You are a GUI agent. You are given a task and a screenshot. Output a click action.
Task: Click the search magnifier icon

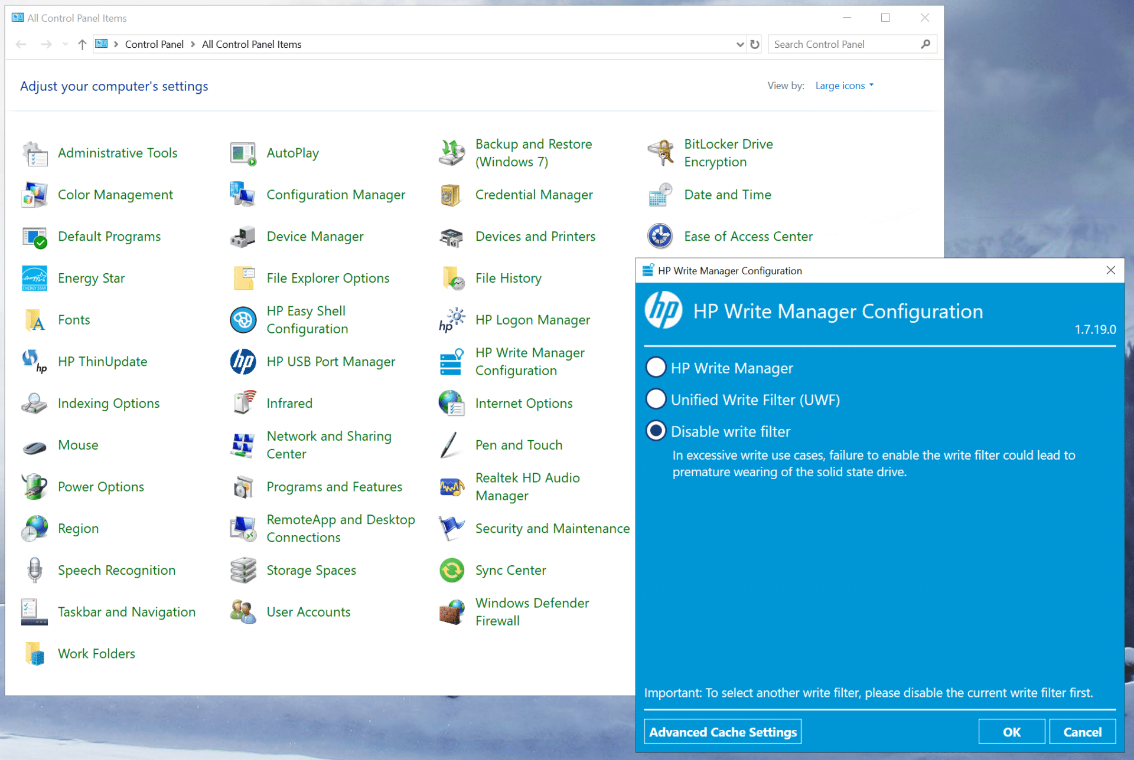(926, 44)
